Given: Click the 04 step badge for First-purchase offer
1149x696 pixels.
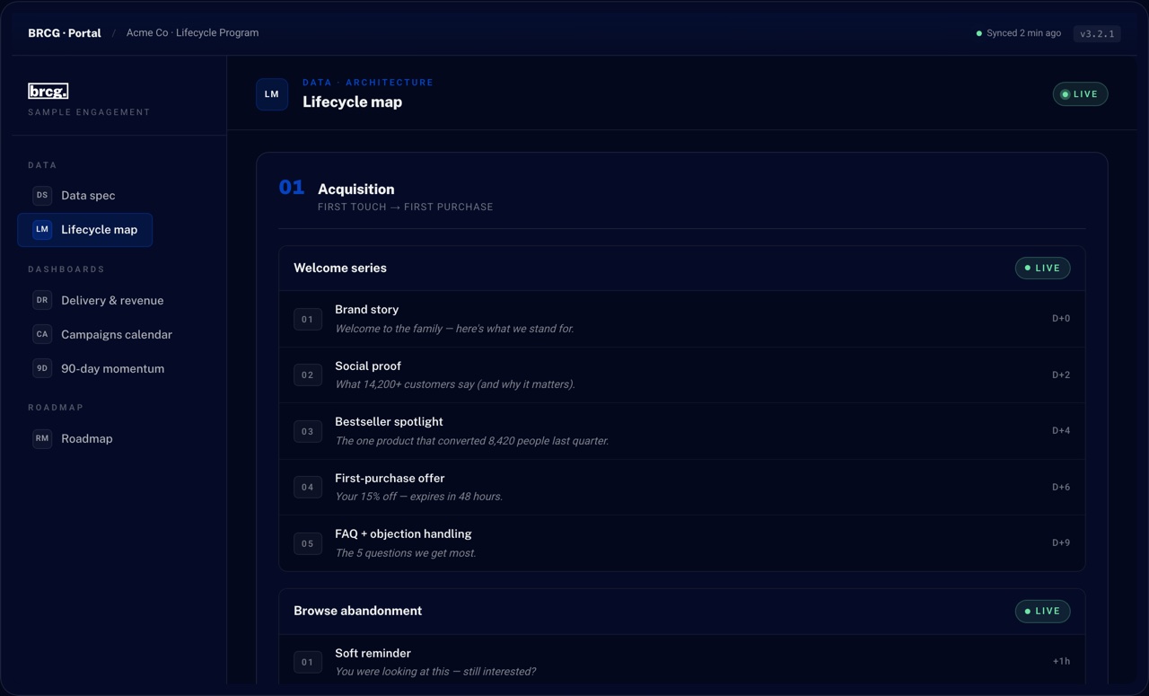Looking at the screenshot, I should coord(308,487).
